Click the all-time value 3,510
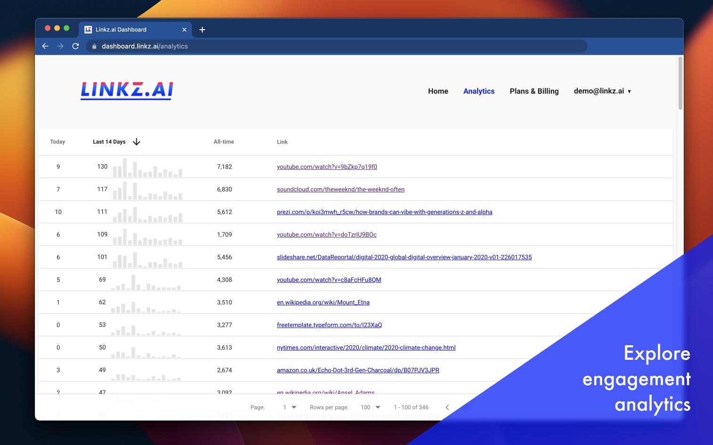713x445 pixels. [224, 302]
